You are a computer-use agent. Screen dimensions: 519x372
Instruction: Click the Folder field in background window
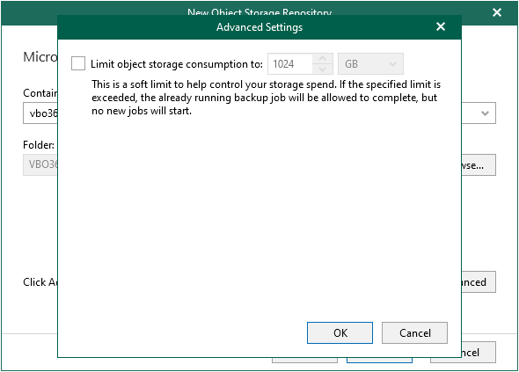coord(40,164)
